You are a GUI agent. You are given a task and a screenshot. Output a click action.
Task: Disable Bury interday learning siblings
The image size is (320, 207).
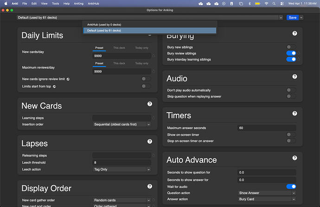tap(291, 60)
